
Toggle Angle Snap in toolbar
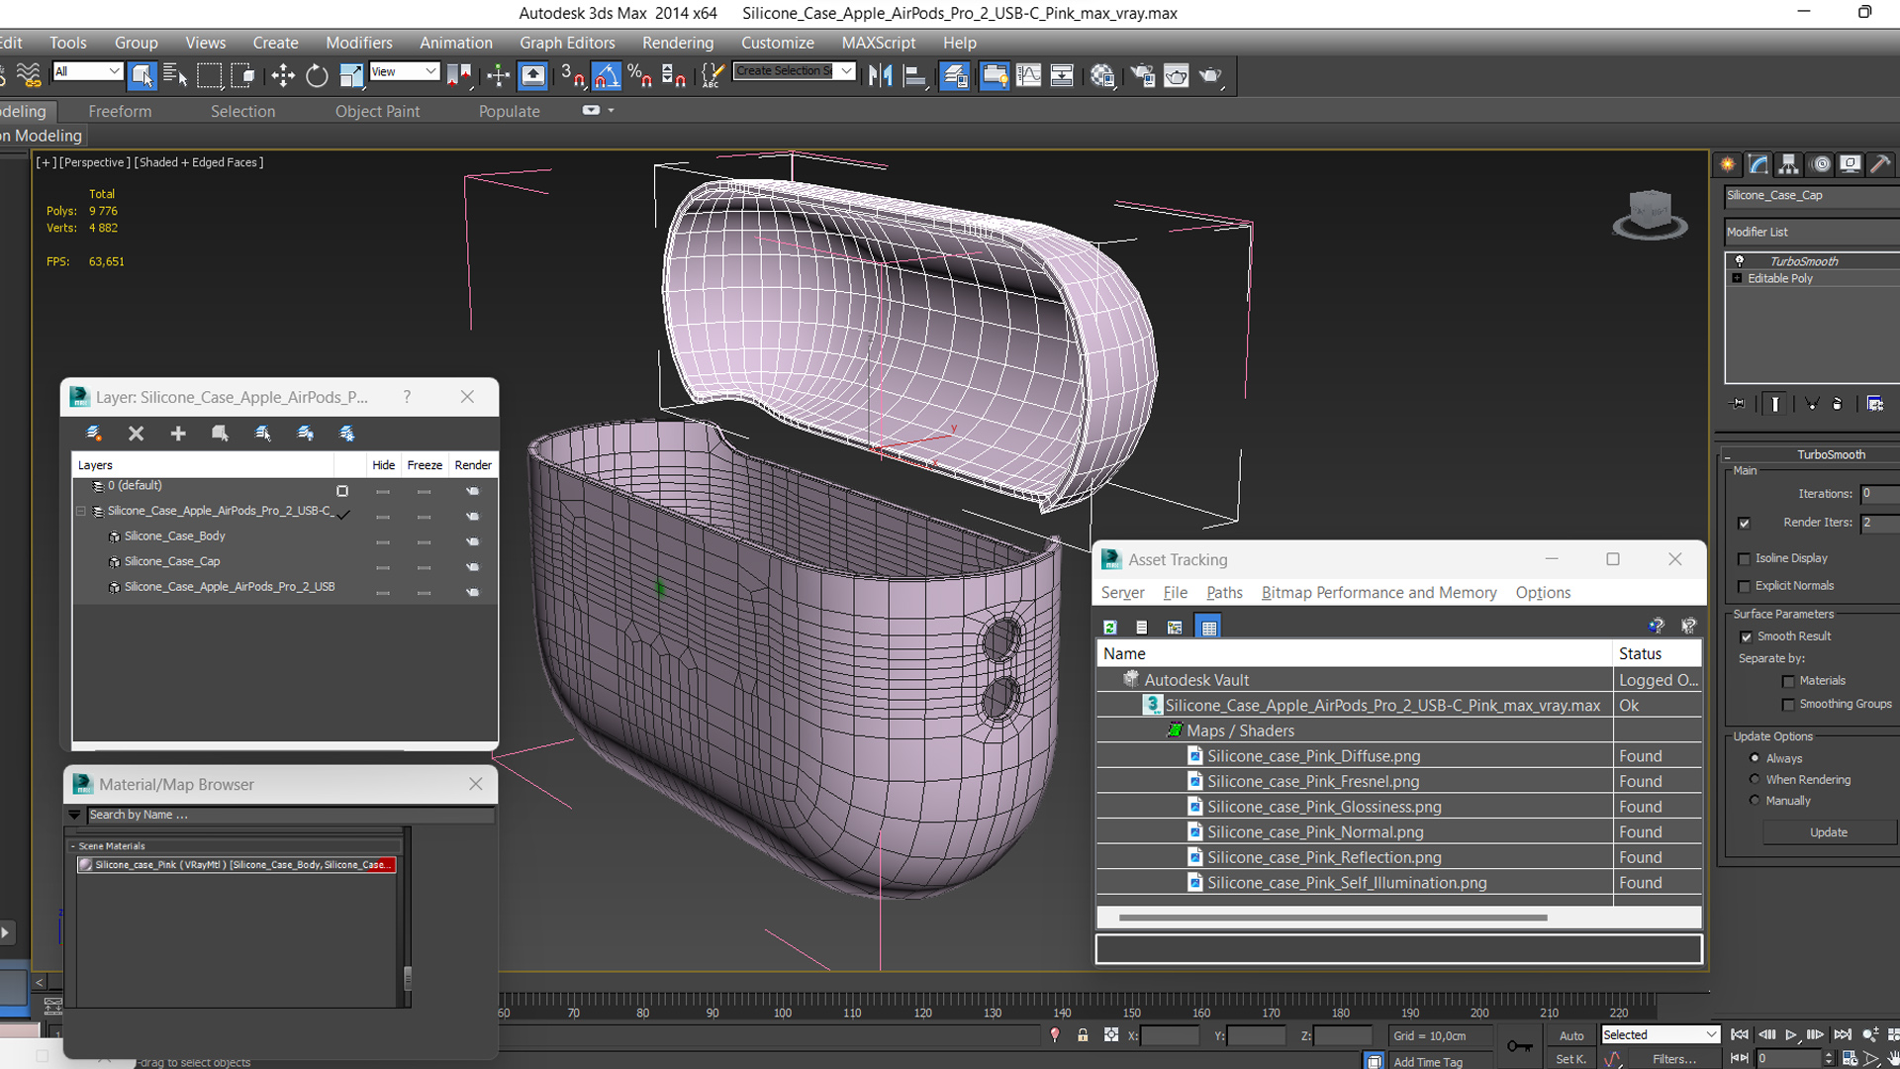point(606,75)
